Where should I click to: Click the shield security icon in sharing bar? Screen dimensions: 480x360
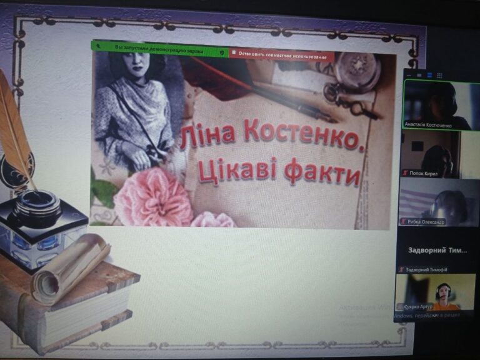tap(221, 51)
